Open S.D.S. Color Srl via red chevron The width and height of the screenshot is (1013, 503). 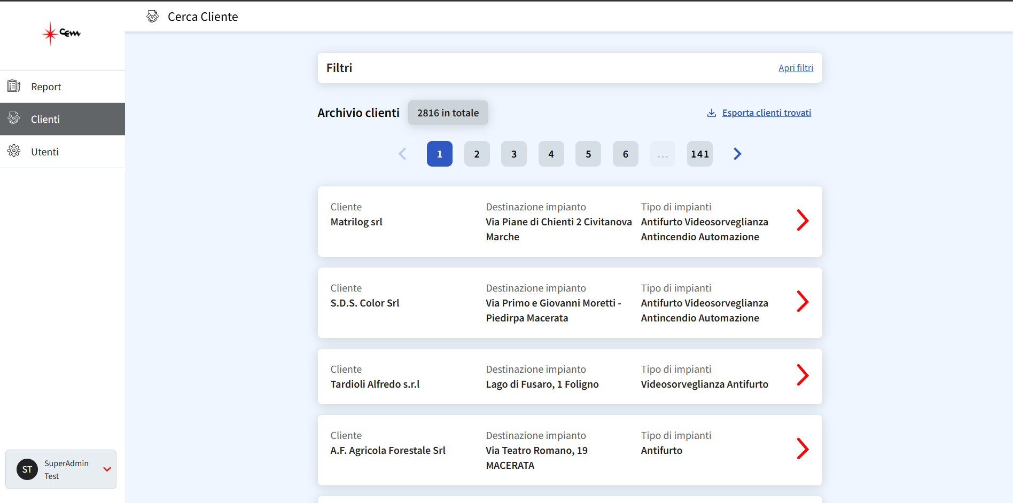pos(802,301)
